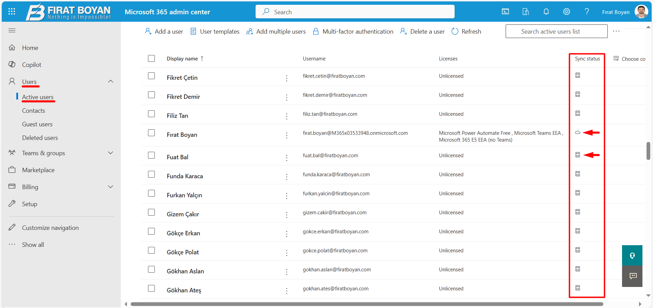The image size is (653, 308).
Task: Open the app launcher waffle icon
Action: [x=12, y=12]
